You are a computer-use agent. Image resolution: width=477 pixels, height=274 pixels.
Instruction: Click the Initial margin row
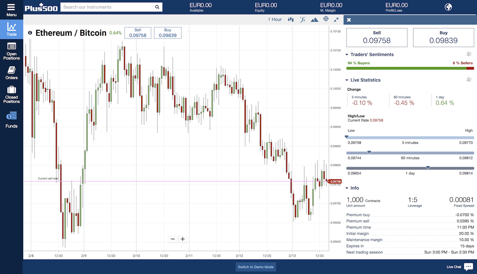click(x=410, y=233)
